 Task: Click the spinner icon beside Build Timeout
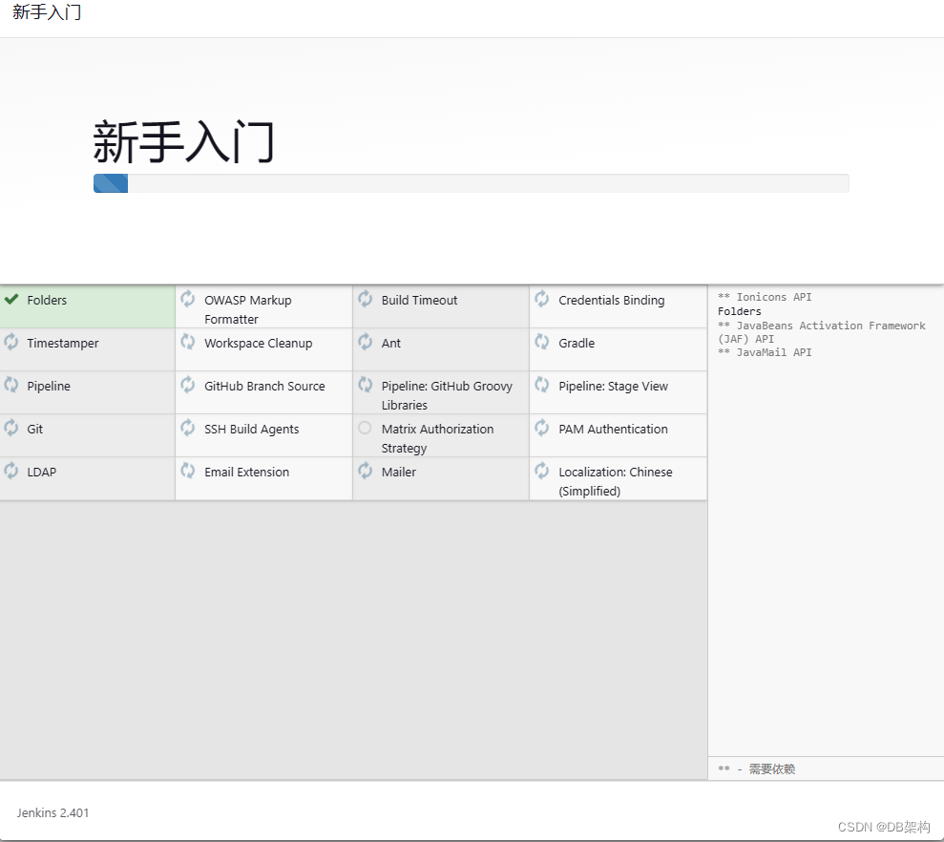point(365,299)
